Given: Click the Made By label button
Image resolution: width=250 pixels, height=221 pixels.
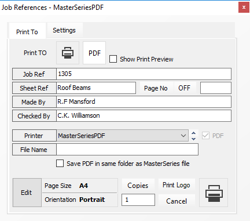Looking at the screenshot, I should coord(34,102).
